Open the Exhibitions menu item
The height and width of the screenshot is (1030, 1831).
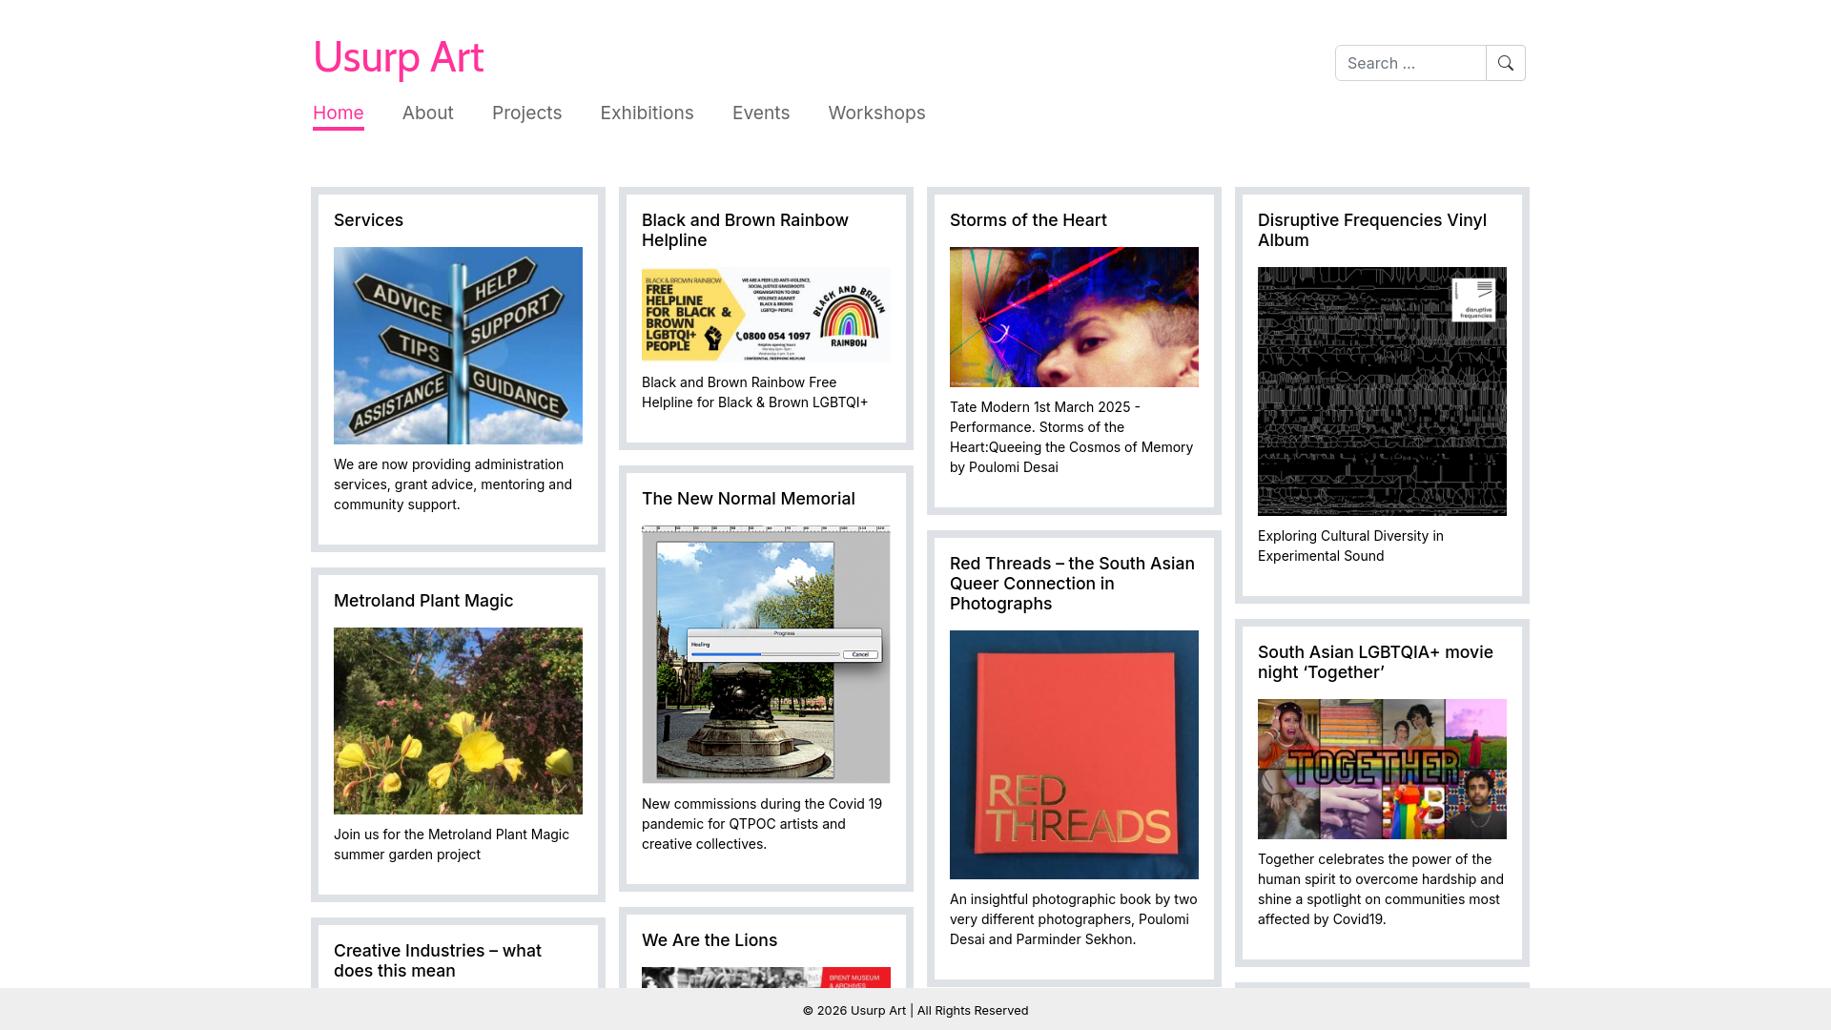point(648,113)
